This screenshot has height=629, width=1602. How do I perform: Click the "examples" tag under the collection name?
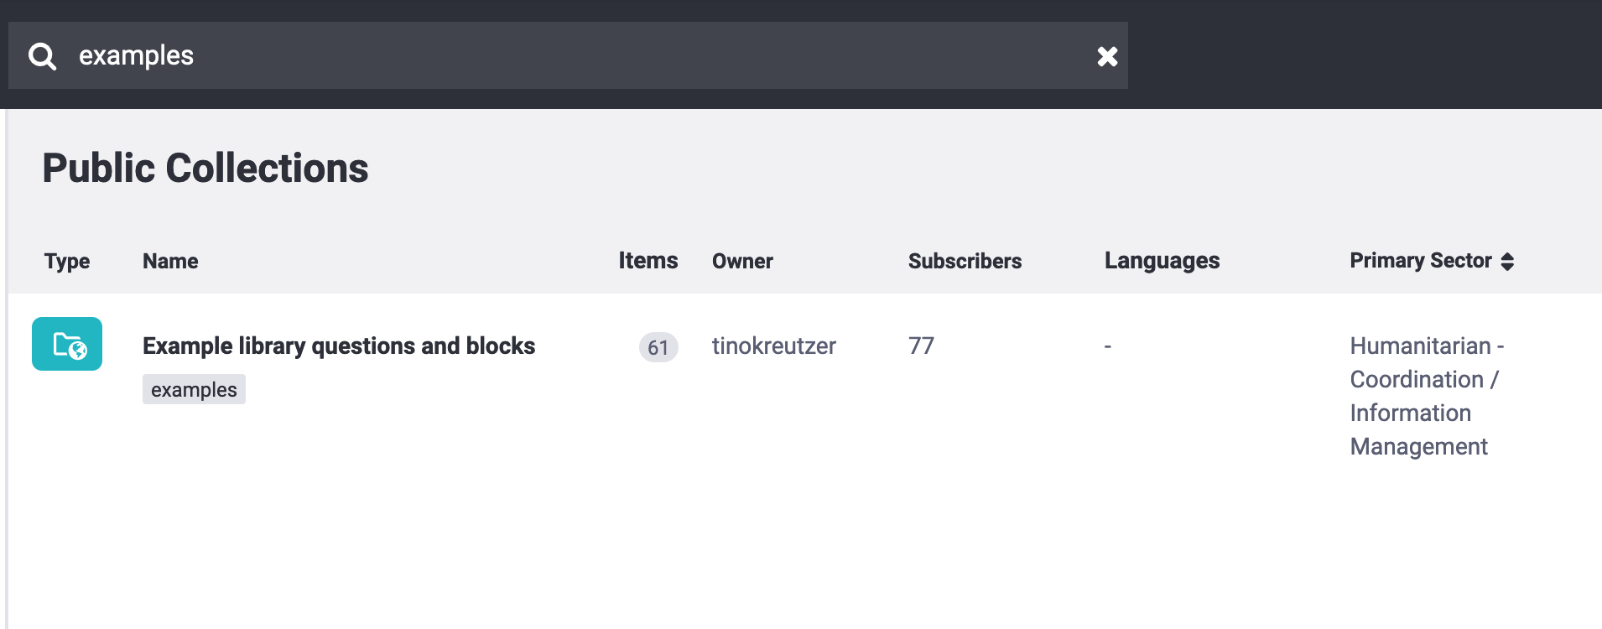tap(194, 390)
